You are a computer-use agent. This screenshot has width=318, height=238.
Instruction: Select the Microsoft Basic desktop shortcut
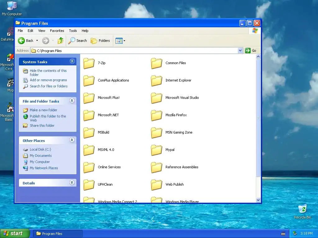point(7,112)
